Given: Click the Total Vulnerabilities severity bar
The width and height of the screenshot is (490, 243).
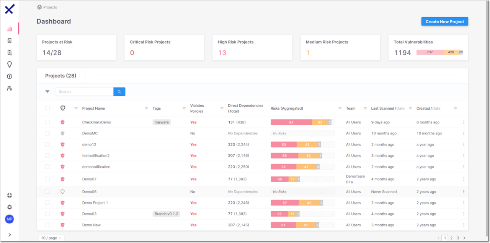Looking at the screenshot, I should point(439,52).
